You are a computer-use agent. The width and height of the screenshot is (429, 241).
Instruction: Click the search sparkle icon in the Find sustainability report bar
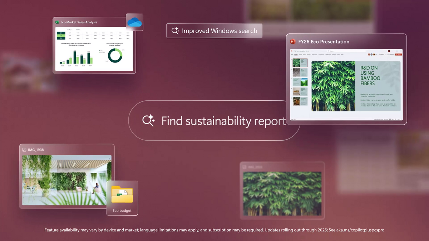point(148,121)
